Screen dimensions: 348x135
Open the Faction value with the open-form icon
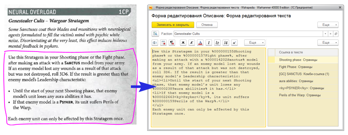click(x=336, y=34)
